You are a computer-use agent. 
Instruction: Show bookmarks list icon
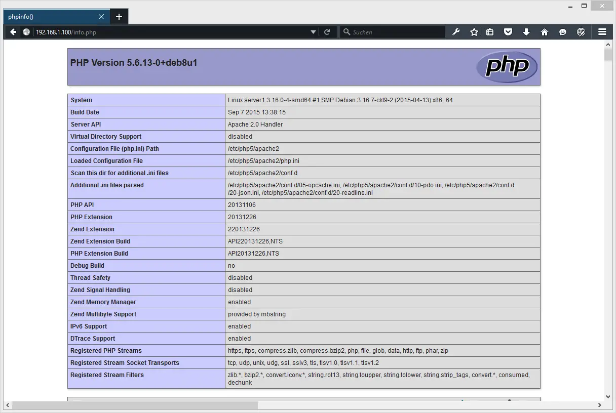coord(490,32)
